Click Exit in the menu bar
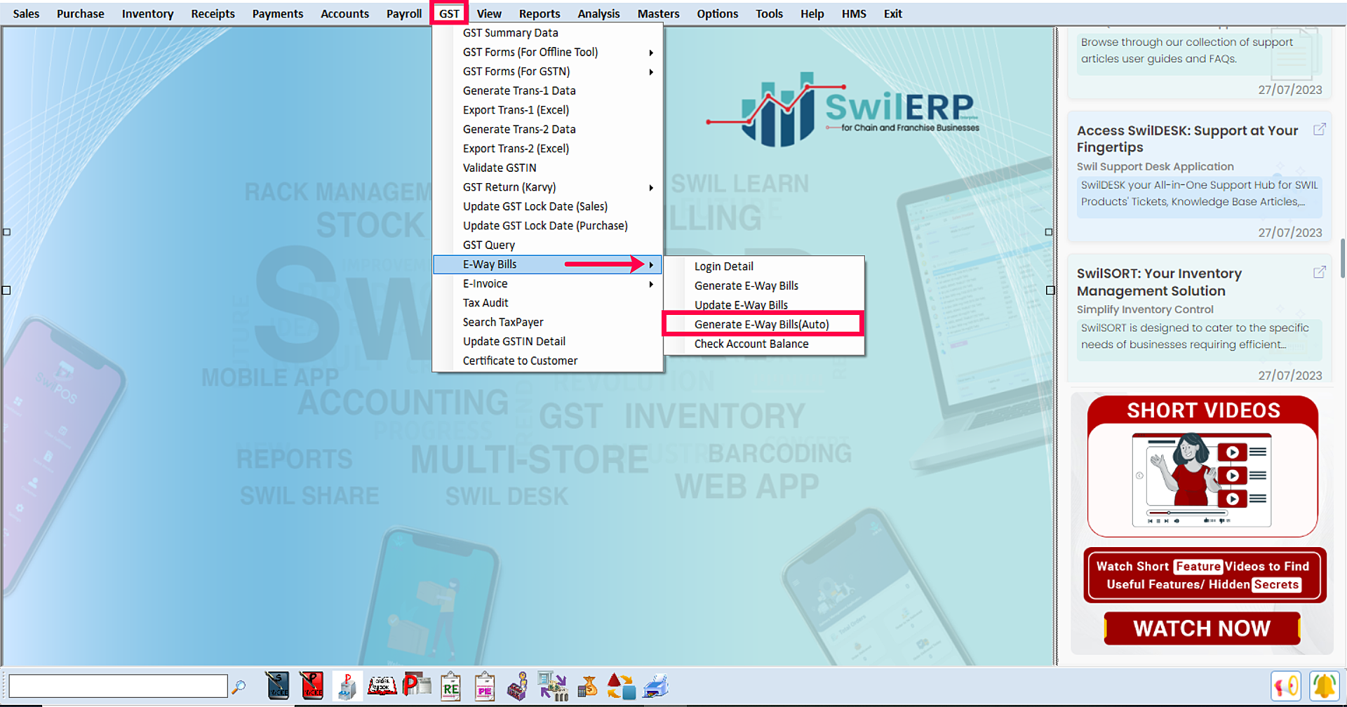Screen dimensions: 1347x707 pyautogui.click(x=892, y=13)
